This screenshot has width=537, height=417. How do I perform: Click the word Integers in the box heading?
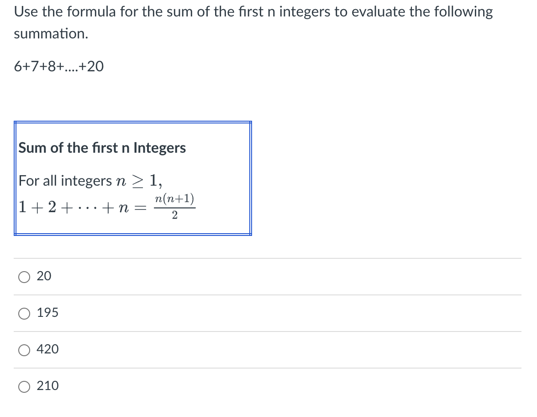[160, 148]
